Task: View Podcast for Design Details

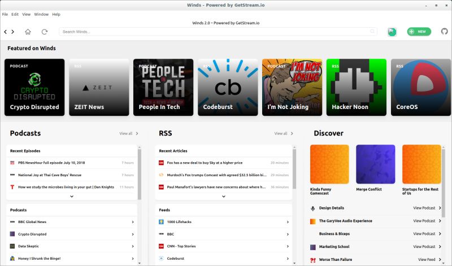Action: click(427, 208)
